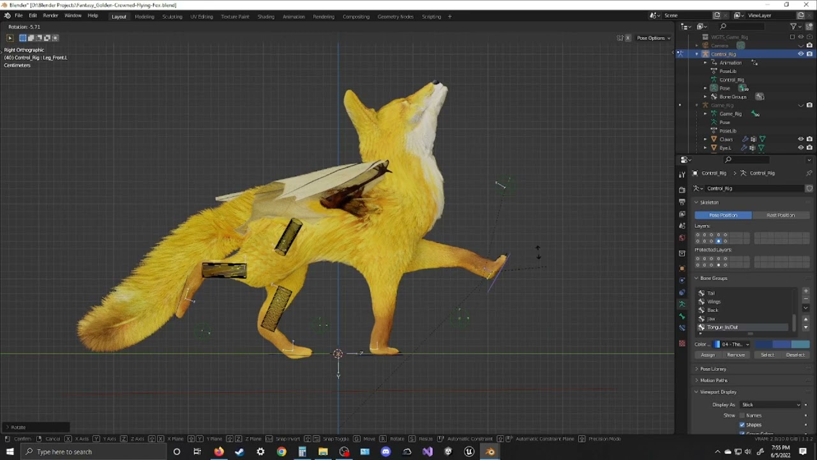Click the Assign bone group button
The image size is (817, 460).
(x=708, y=355)
